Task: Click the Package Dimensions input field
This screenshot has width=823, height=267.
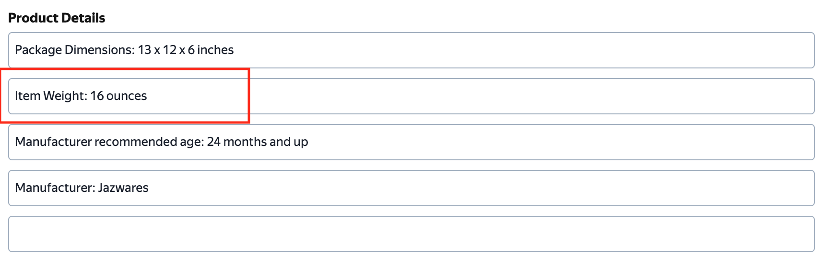Action: pos(411,50)
